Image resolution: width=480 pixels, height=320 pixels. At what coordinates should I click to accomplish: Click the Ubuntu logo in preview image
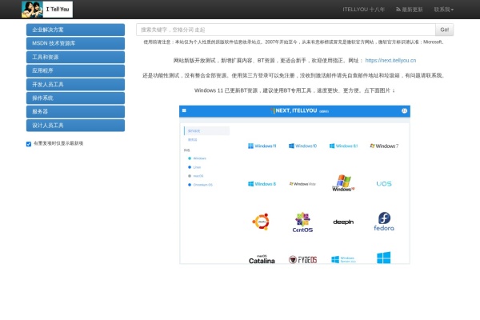pos(261,222)
